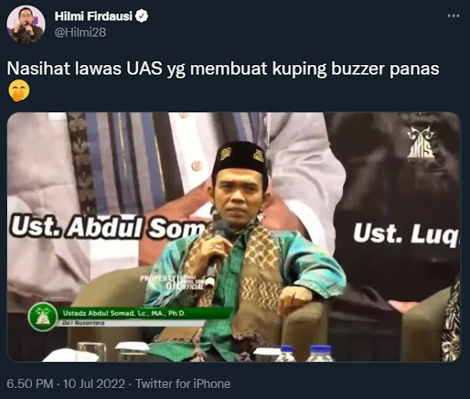
Task: Click the blue-capped water bottles in video
Action: [305, 353]
